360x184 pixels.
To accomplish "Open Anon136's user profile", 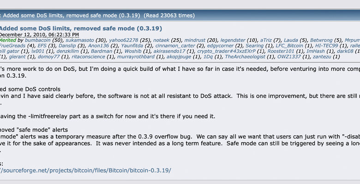I will click(x=97, y=46).
